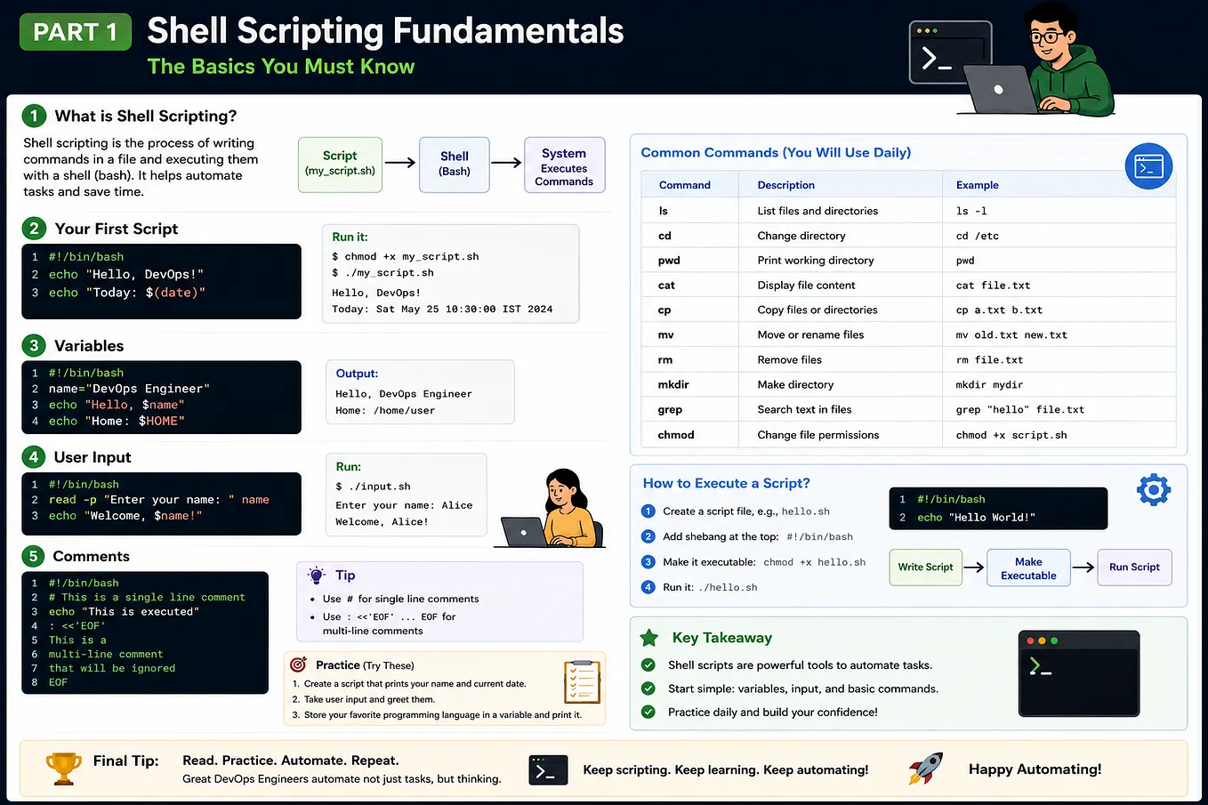
Task: Click the Script (my_script.sh) box
Action: (x=340, y=165)
